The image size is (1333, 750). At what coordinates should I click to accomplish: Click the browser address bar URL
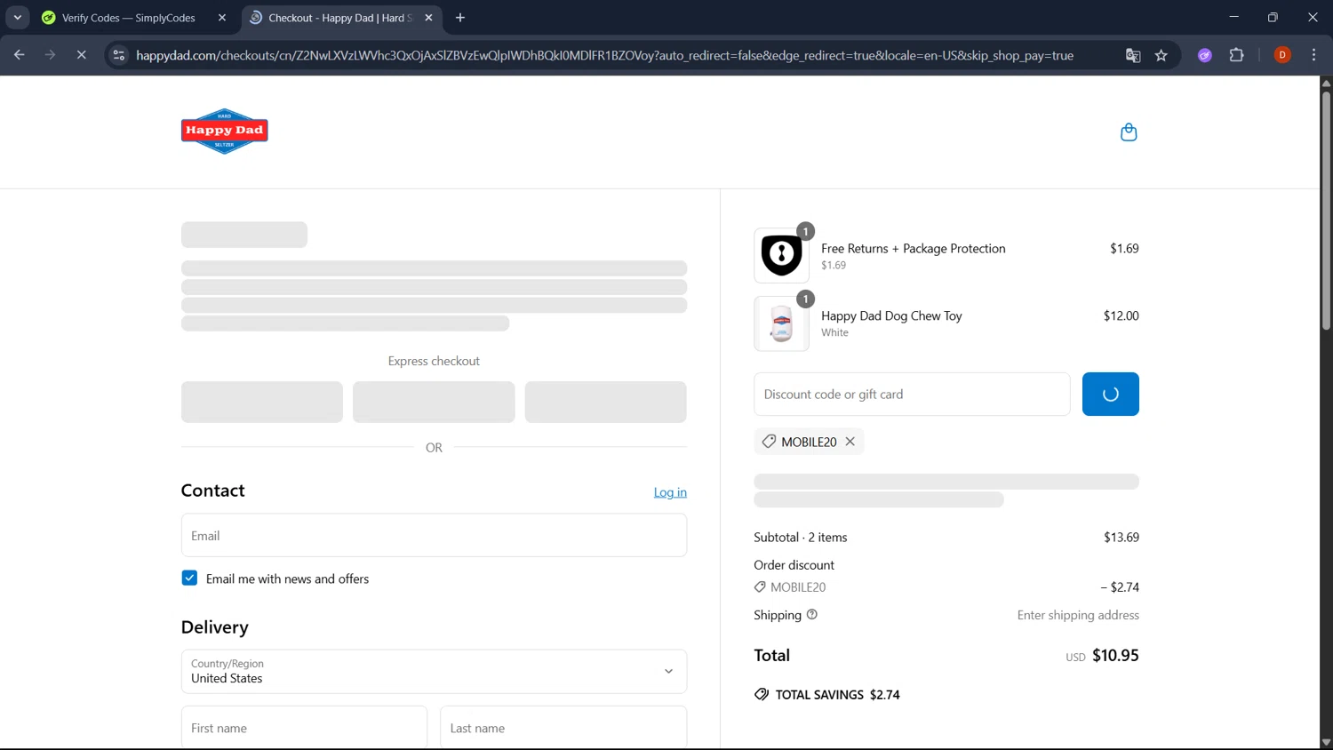click(604, 55)
